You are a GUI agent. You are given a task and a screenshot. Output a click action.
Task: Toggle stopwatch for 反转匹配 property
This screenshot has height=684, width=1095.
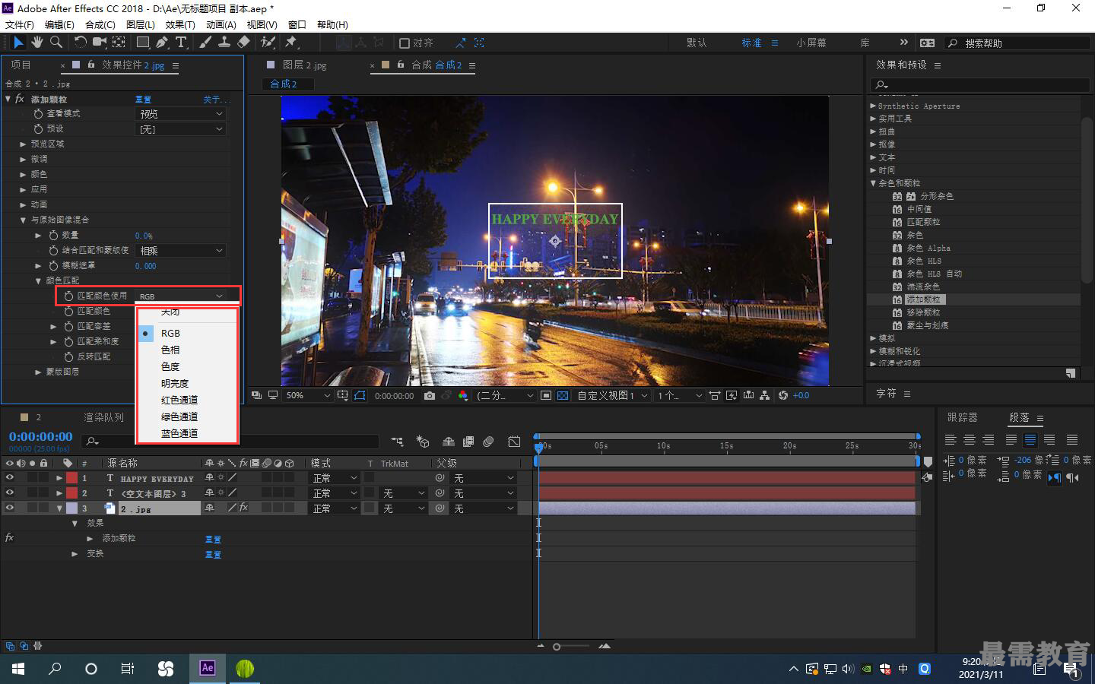[x=68, y=357]
